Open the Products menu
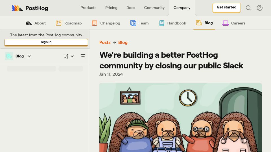This screenshot has width=271, height=152. (x=88, y=8)
